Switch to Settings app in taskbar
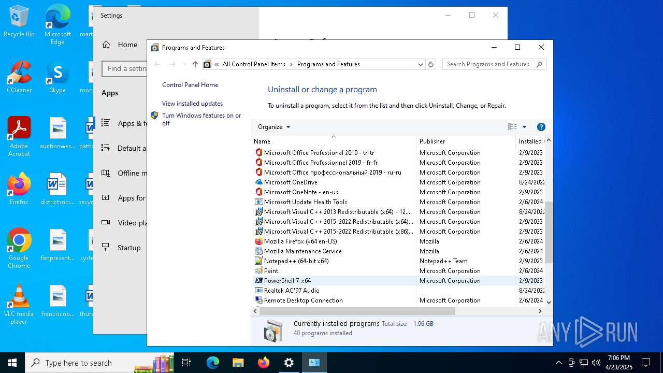Screen dimensions: 663x373 [x=289, y=363]
